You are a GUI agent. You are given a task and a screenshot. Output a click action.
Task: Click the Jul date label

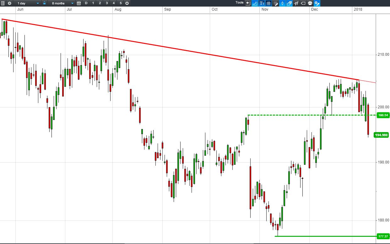pyautogui.click(x=69, y=9)
